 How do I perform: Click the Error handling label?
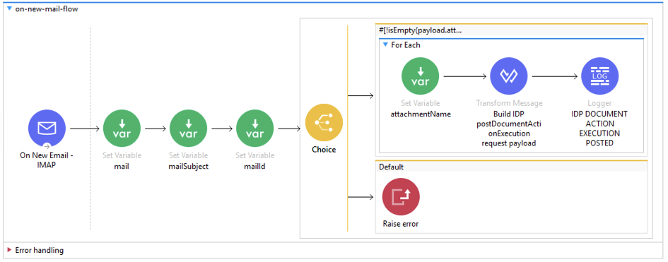click(39, 250)
